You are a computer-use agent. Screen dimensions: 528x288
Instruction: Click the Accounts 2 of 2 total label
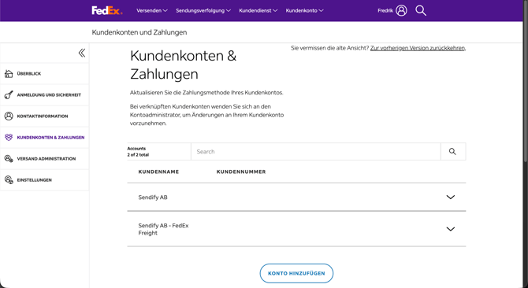pyautogui.click(x=138, y=152)
